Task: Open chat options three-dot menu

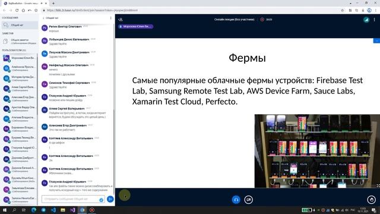Action: pos(111,18)
